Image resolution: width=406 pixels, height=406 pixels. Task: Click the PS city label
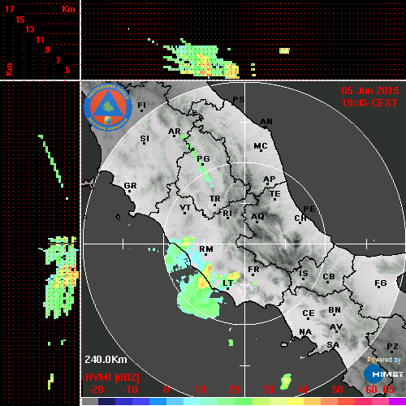pos(239,100)
